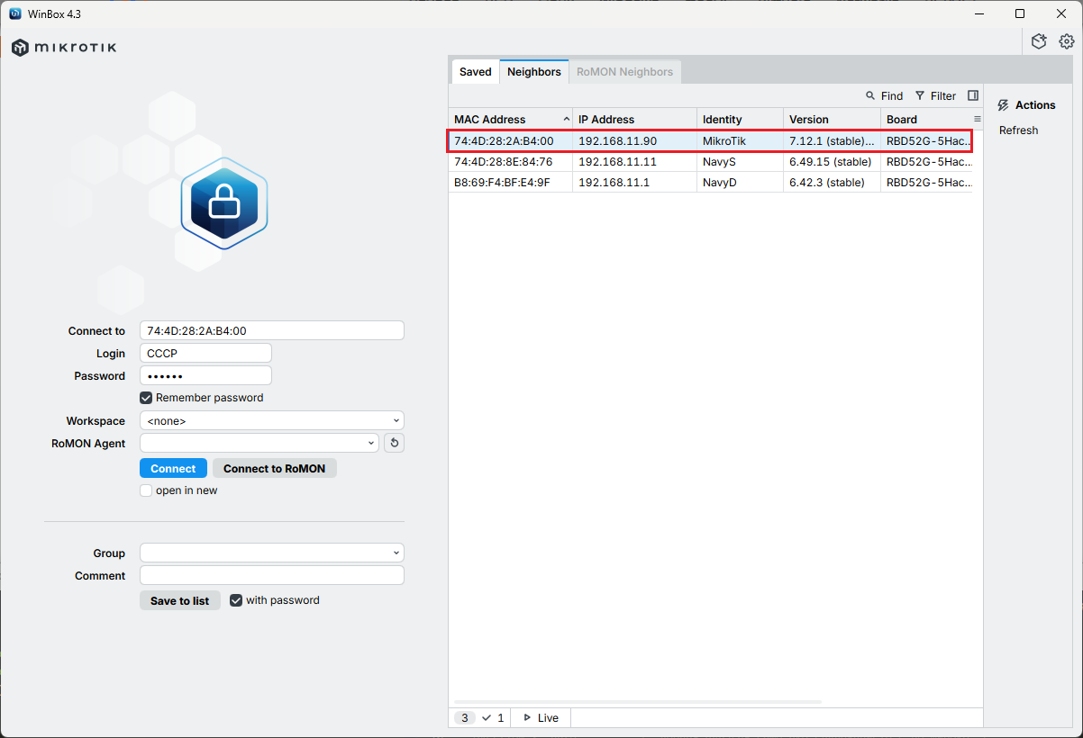Click version 7.12.1 (stable) cell

pyautogui.click(x=833, y=141)
